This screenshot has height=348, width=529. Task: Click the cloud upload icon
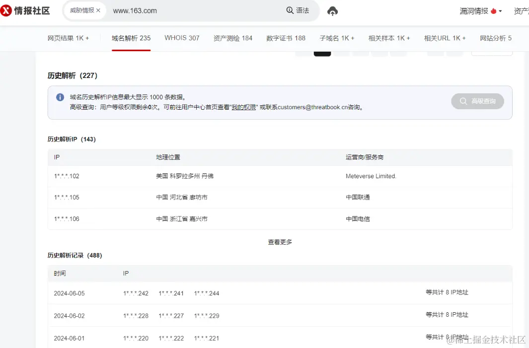point(332,11)
